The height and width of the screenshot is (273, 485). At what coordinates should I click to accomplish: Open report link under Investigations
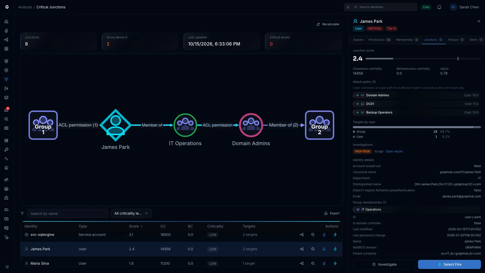(394, 151)
